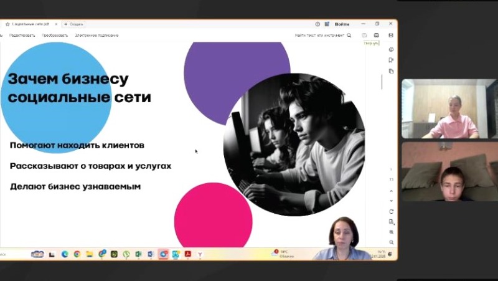
Task: Click the highlighted active app icon in taskbar
Action: click(x=164, y=254)
